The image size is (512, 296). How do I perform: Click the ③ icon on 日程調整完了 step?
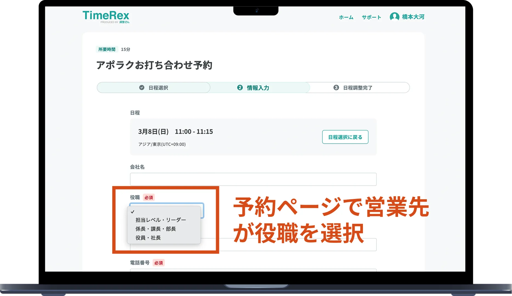(336, 88)
